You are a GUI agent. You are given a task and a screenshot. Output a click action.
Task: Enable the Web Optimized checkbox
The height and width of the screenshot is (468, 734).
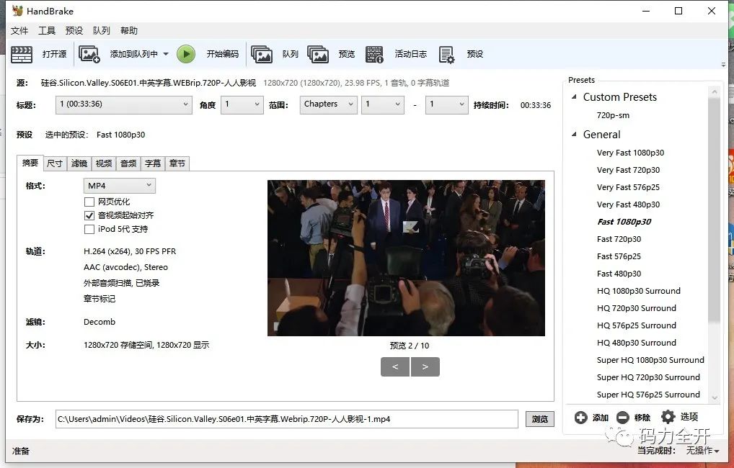point(89,202)
